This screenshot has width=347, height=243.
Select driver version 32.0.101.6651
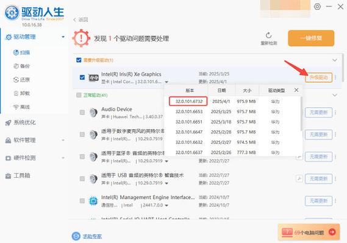pos(189,122)
